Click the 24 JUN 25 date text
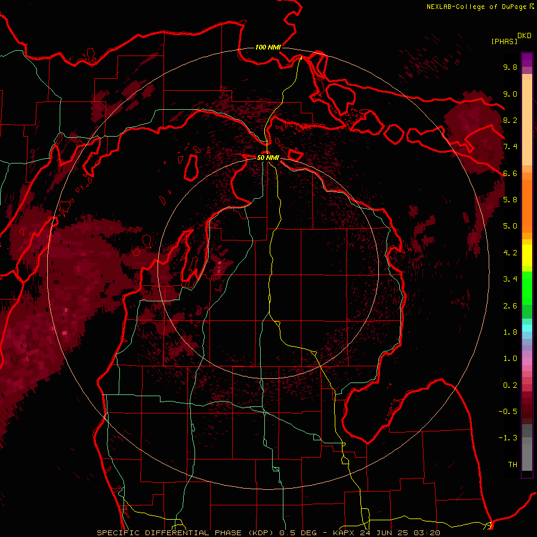Viewport: 537px width, 537px height. click(384, 533)
